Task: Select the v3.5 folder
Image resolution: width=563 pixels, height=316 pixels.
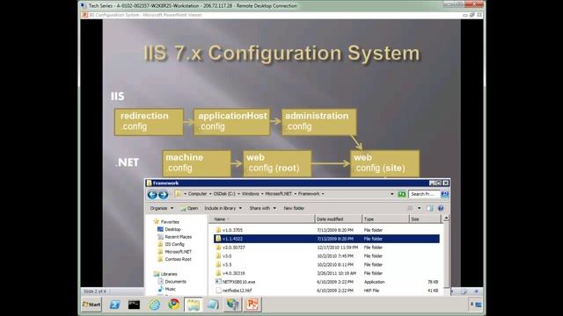Action: (x=227, y=265)
